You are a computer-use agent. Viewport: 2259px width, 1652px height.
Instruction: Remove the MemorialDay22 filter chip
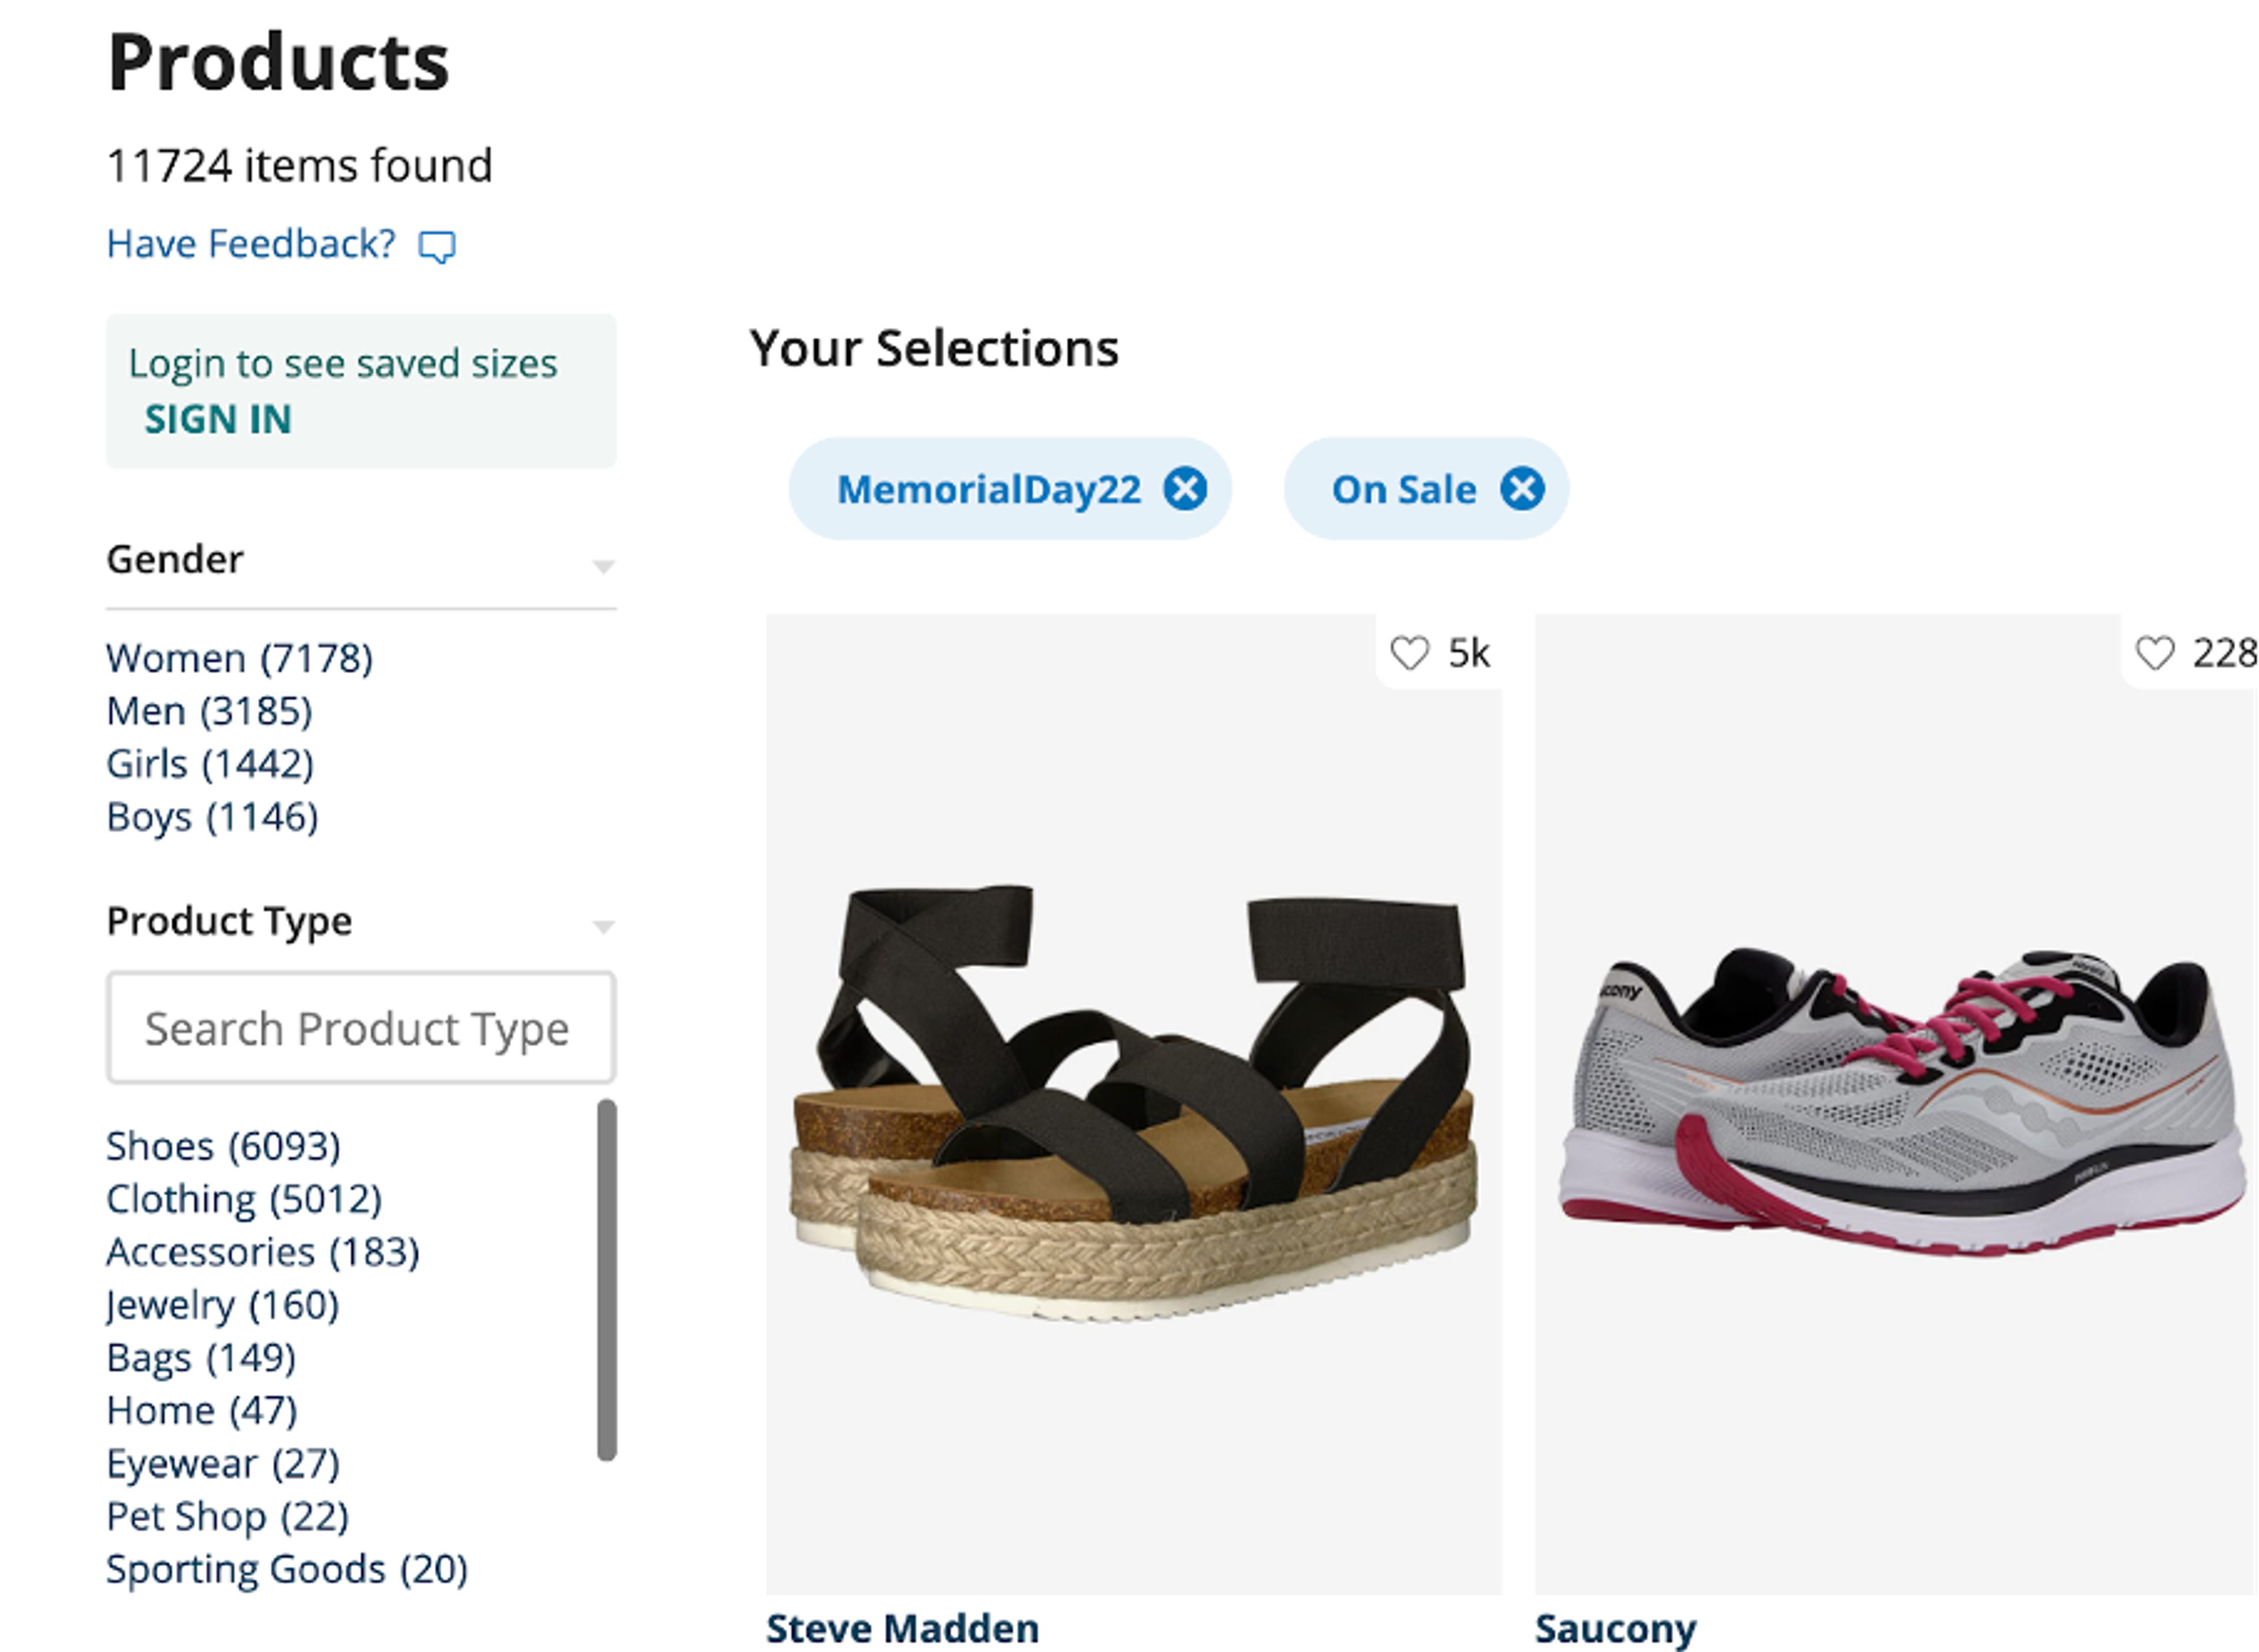(x=1186, y=488)
